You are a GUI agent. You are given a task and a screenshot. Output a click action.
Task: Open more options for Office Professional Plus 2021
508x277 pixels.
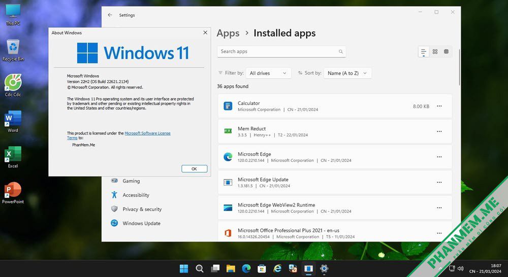(439, 233)
